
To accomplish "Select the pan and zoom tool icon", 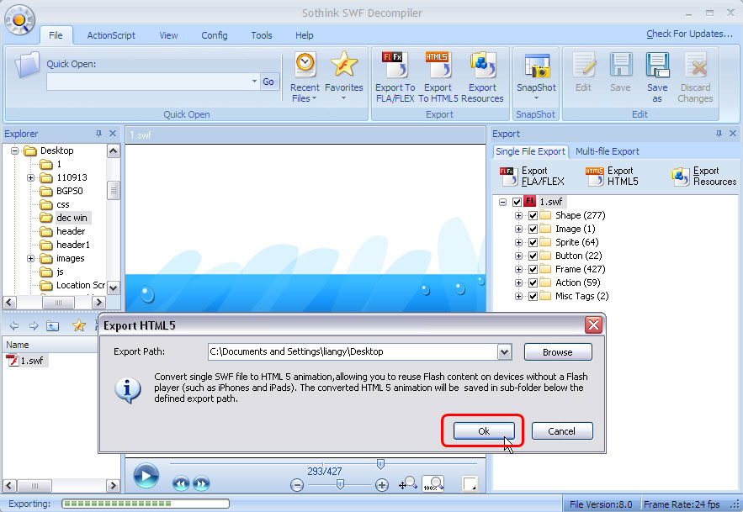I will pyautogui.click(x=408, y=483).
